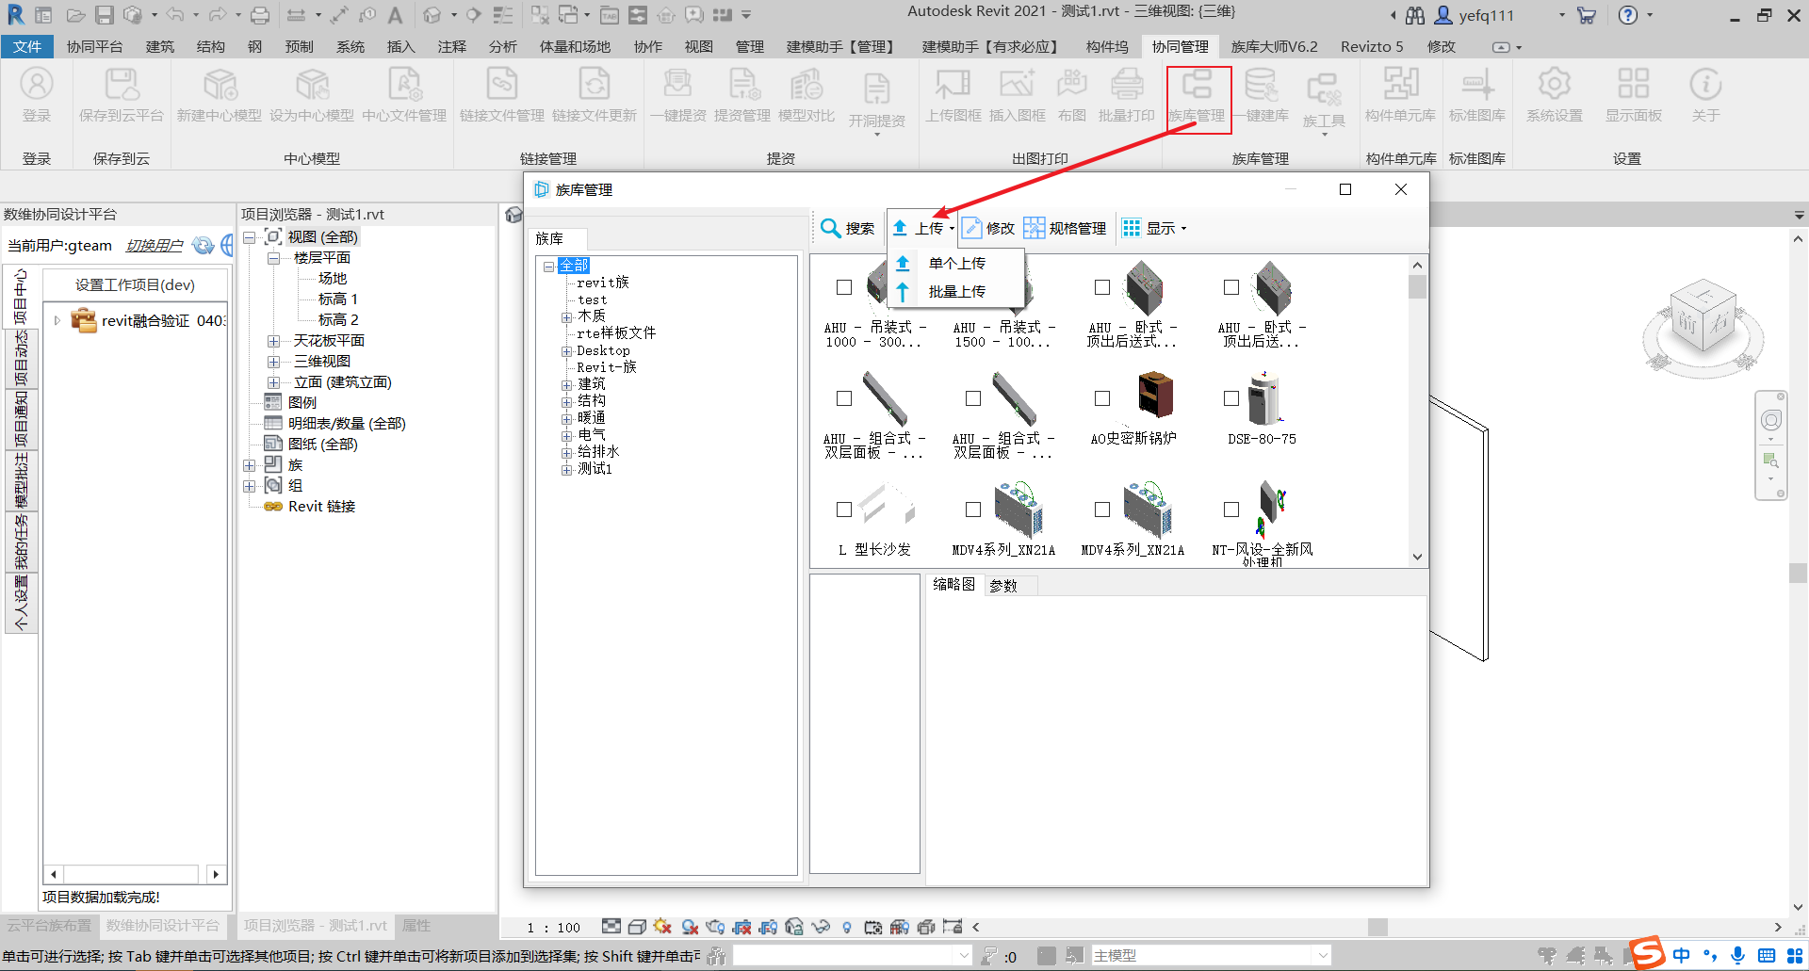Click the AO史密斯锅炉 family thumbnail
Image resolution: width=1809 pixels, height=971 pixels.
[1153, 395]
